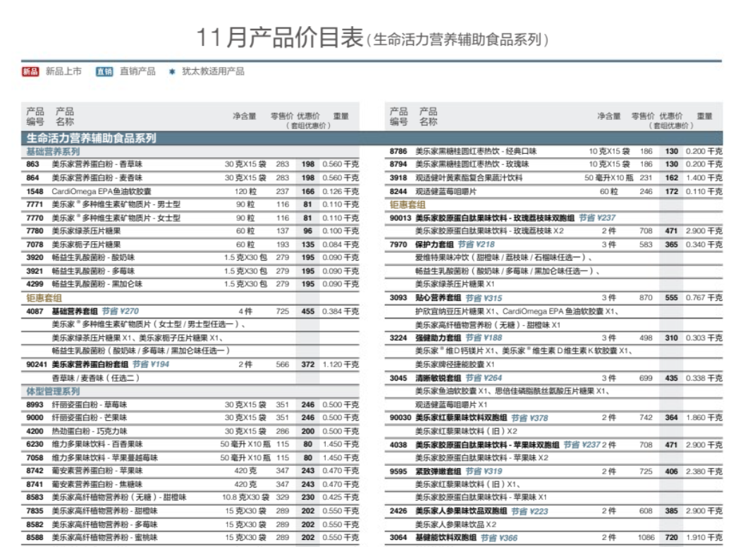This screenshot has height=547, width=743.
Task: Select CardiOmega EPA鱼油软胶囊 product name in row 1548
Action: [102, 192]
